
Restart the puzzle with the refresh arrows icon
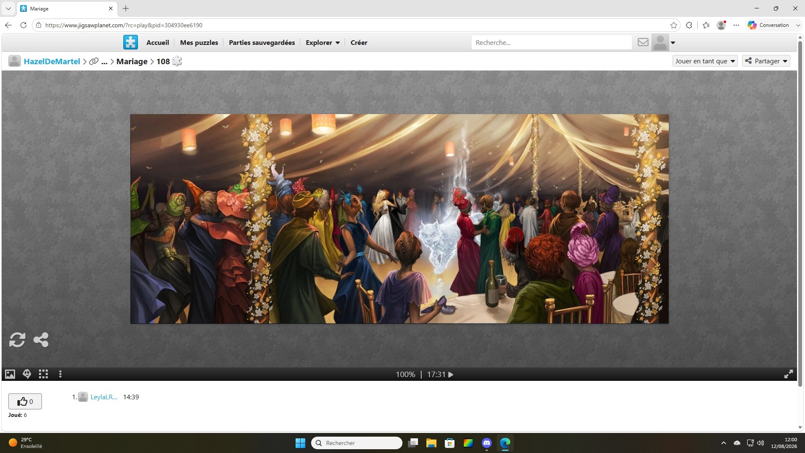coord(17,340)
